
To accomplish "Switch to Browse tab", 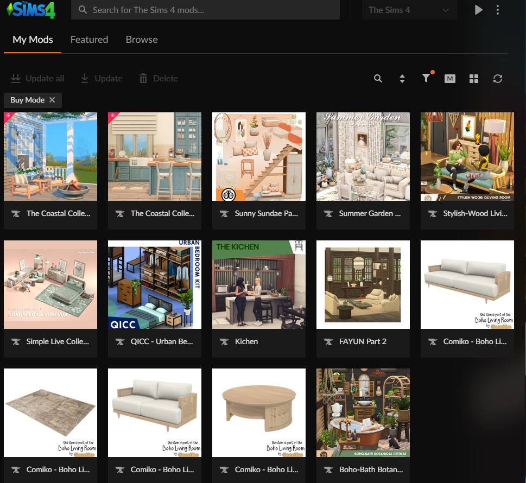I will click(142, 40).
